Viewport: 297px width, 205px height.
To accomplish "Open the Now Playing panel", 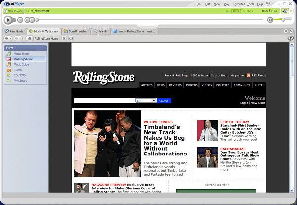I will coord(14,11).
